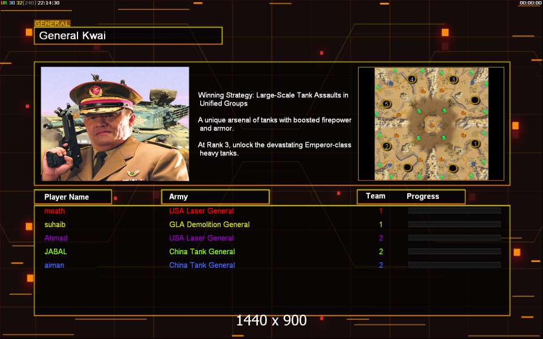543x339 pixels.
Task: Click the Army column header
Action: [216, 197]
